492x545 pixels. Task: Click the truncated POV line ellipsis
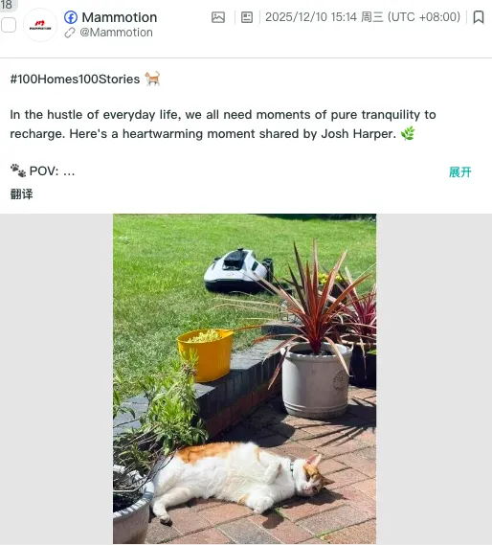[x=69, y=171]
